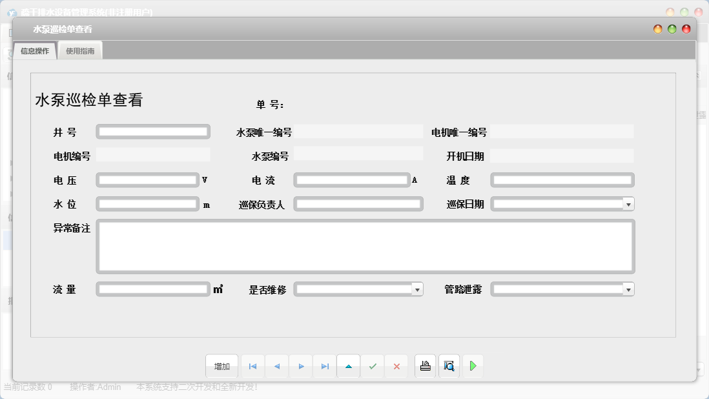Expand the 管路泄露 dropdown
This screenshot has height=399, width=709.
tap(628, 289)
